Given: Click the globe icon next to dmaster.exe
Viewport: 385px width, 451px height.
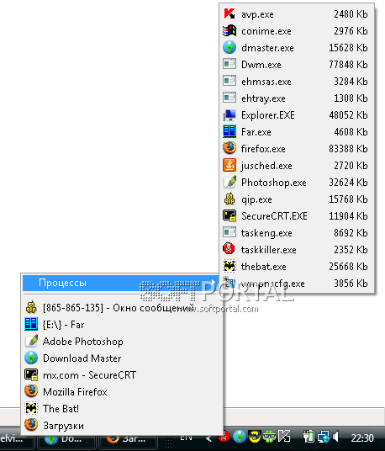Looking at the screenshot, I should [229, 47].
